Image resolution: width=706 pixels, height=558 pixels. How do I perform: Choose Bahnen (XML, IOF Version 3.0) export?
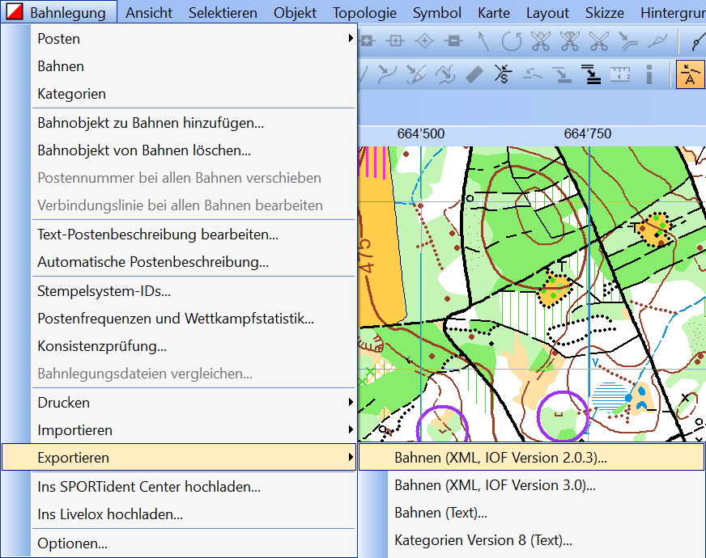coord(495,485)
